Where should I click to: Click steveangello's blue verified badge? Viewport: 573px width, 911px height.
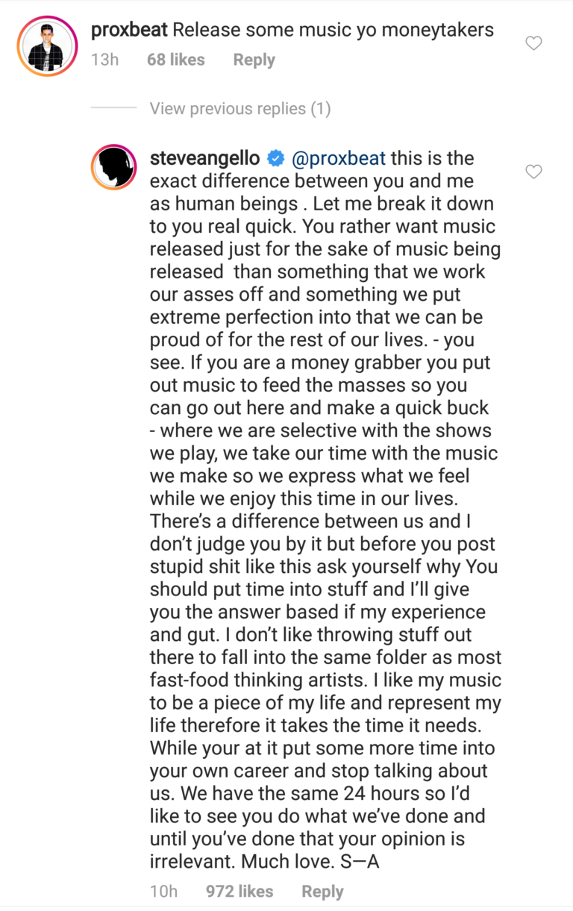(276, 158)
